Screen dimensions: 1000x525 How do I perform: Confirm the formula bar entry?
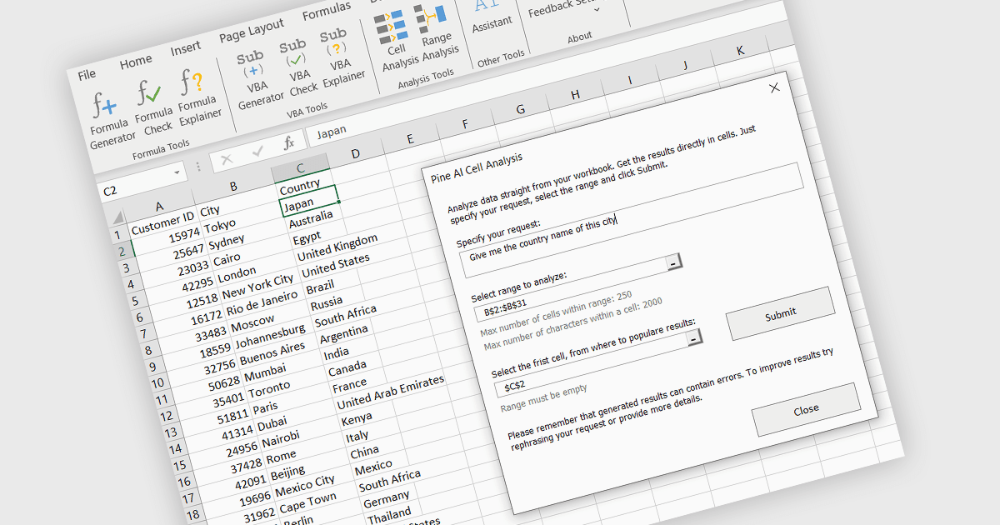[257, 151]
